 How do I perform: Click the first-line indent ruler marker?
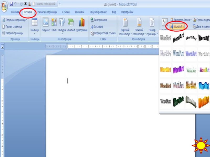(x=67, y=45)
